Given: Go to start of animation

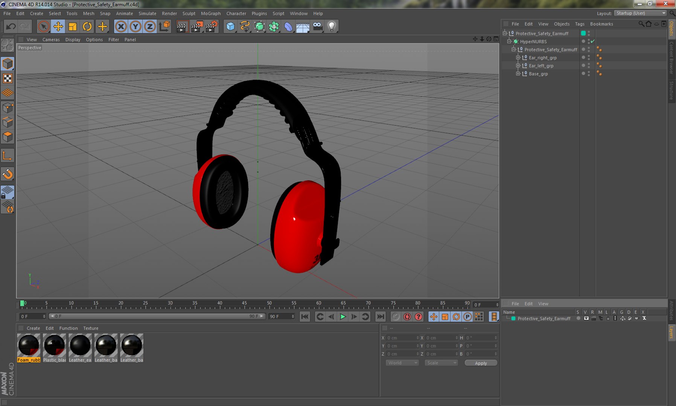Looking at the screenshot, I should pyautogui.click(x=305, y=317).
